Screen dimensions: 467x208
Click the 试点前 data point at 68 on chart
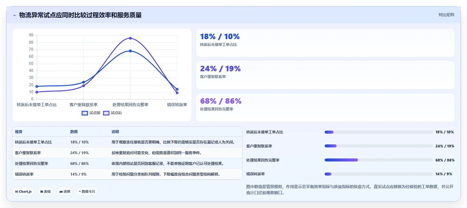pyautogui.click(x=130, y=51)
